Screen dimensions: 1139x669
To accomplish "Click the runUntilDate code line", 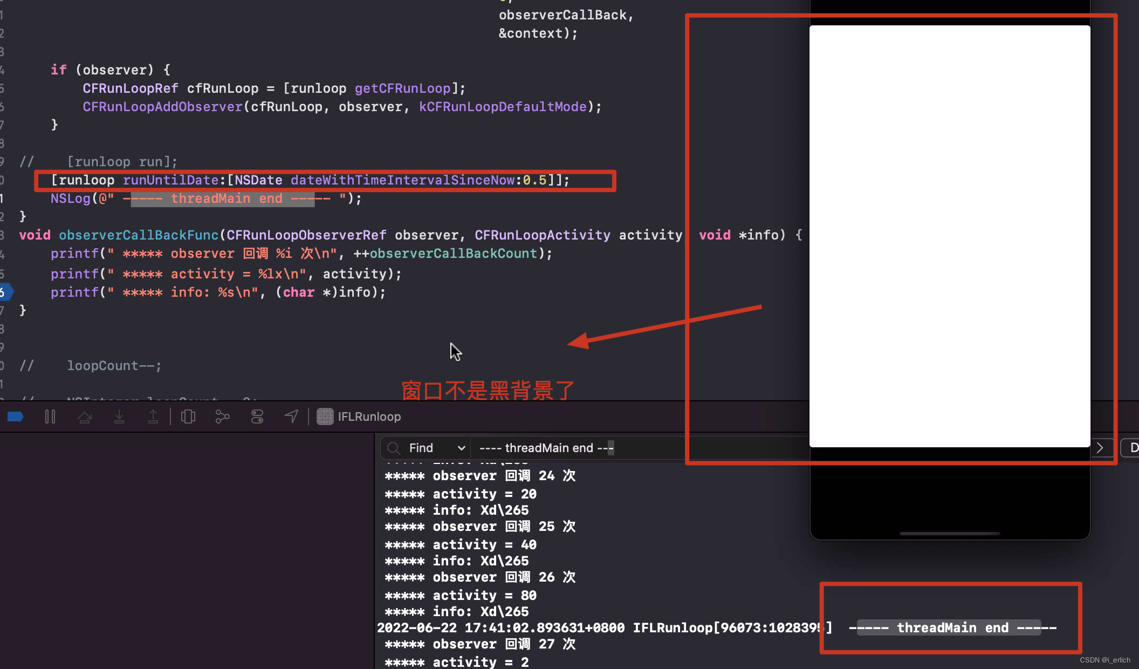I will pos(310,180).
